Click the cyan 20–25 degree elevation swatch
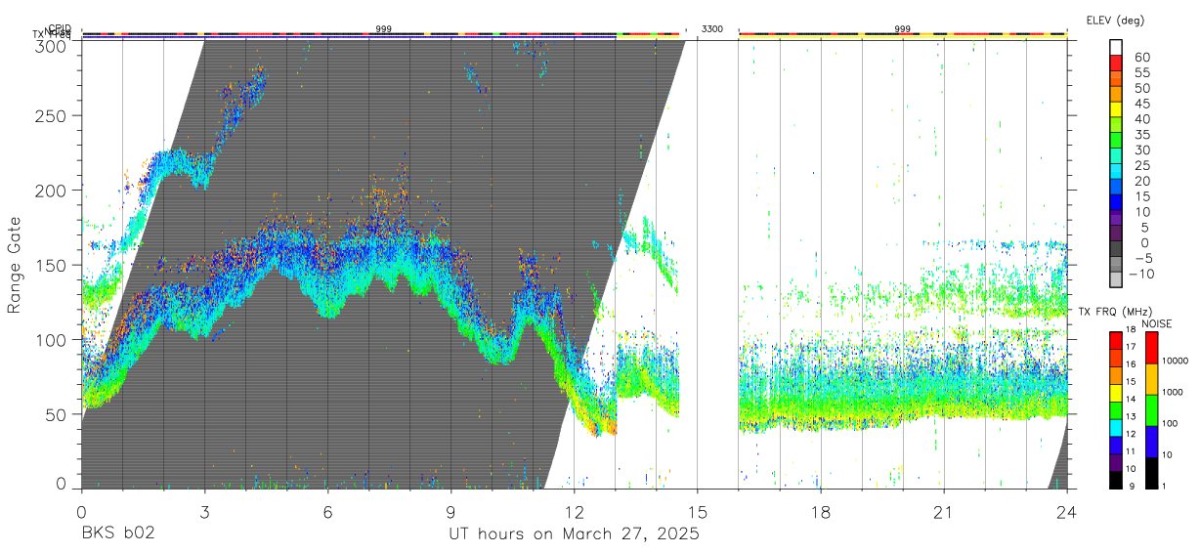This screenshot has height=554, width=1200. (x=1116, y=173)
